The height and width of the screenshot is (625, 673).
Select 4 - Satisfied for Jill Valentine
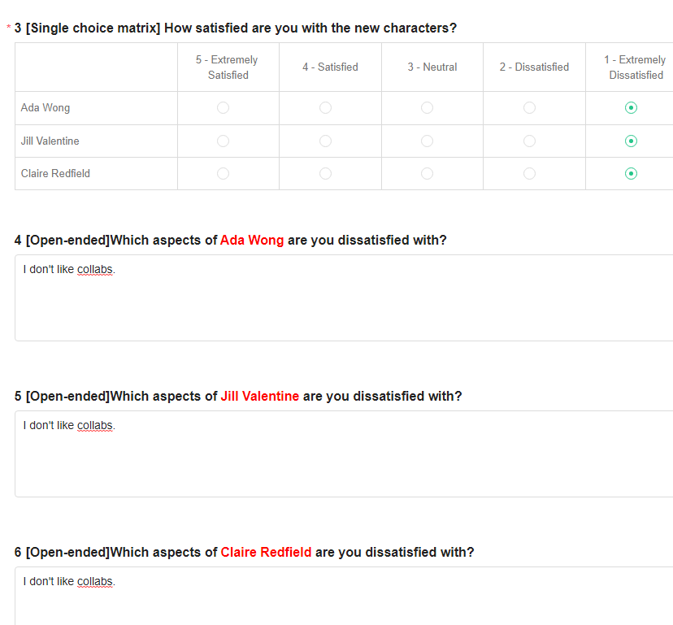325,141
